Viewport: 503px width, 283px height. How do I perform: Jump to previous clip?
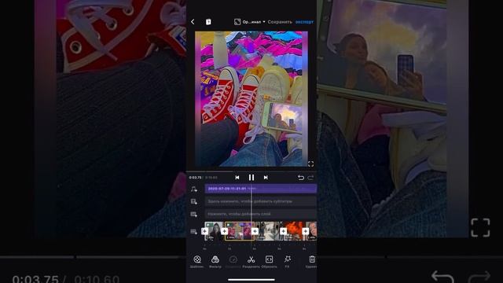(x=237, y=178)
